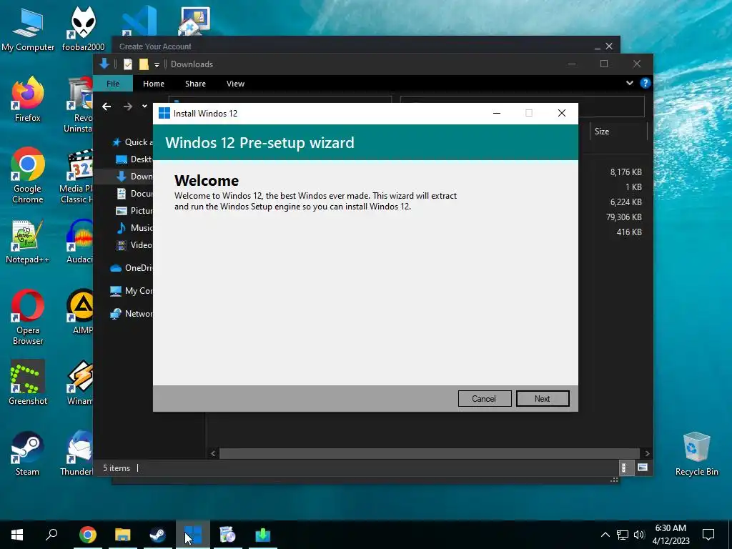Viewport: 732px width, 549px height.
Task: Show hidden system tray icons
Action: (605, 535)
